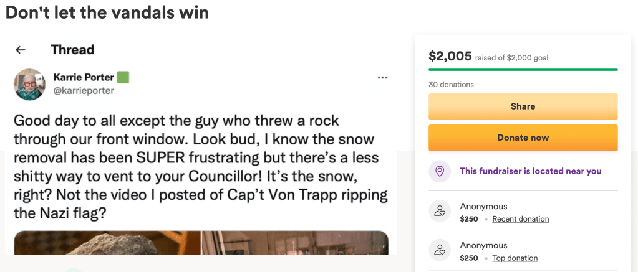Screen dimensions: 638x272
Task: Click "This fundraiser is located near you"
Action: 530,171
